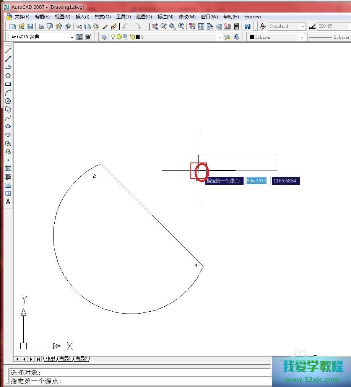
Task: Expand the Standard text style dropdown
Action: (x=302, y=26)
